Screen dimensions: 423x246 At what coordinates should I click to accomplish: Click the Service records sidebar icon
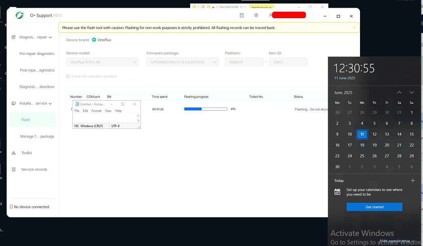pyautogui.click(x=14, y=170)
